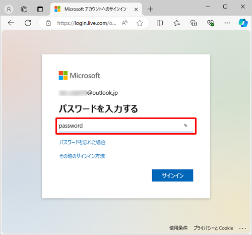Image resolution: width=252 pixels, height=235 pixels.
Task: Close the Microsoft sign-in tab
Action: coord(136,10)
